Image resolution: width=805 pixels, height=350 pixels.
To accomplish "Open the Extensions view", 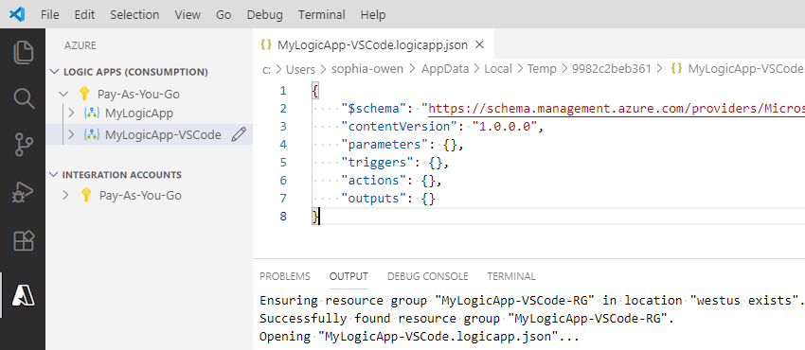I will (x=23, y=240).
